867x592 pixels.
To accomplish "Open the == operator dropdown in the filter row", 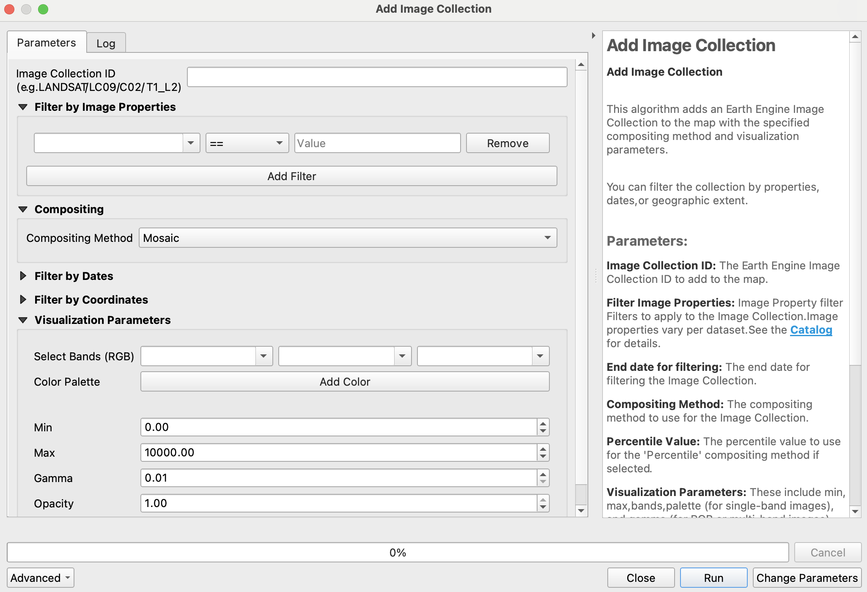I will 247,143.
